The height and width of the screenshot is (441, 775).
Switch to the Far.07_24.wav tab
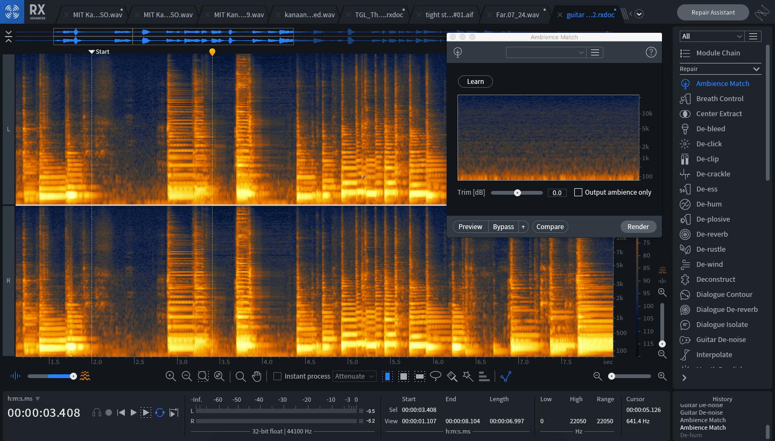(517, 15)
